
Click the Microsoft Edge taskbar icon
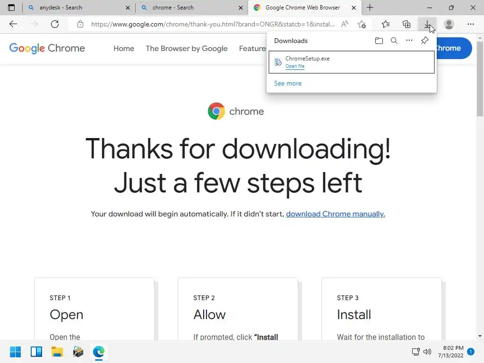[x=99, y=352]
